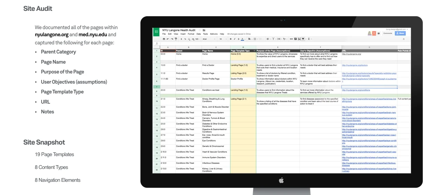The image size is (433, 195).
Task: Select the 'Doctor Profile Page' cell
Action: pos(216,81)
